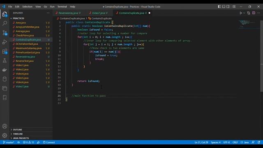Click the feedback icon in status bar
263x148 pixels.
[x=253, y=142]
